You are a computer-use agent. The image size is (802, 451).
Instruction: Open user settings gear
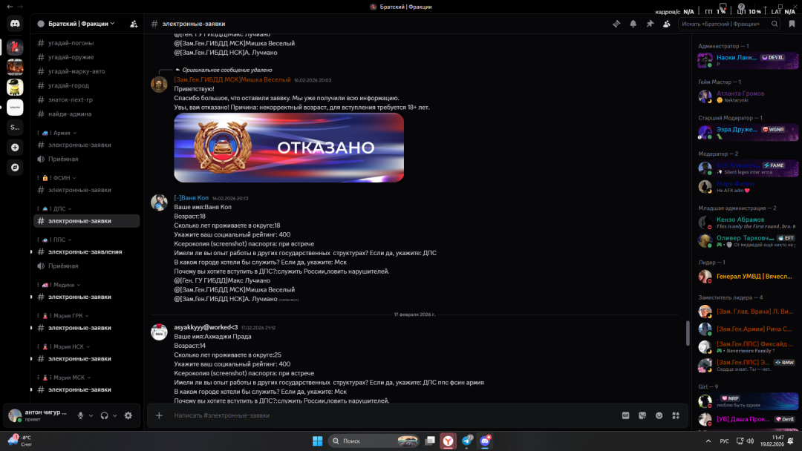[x=128, y=415]
